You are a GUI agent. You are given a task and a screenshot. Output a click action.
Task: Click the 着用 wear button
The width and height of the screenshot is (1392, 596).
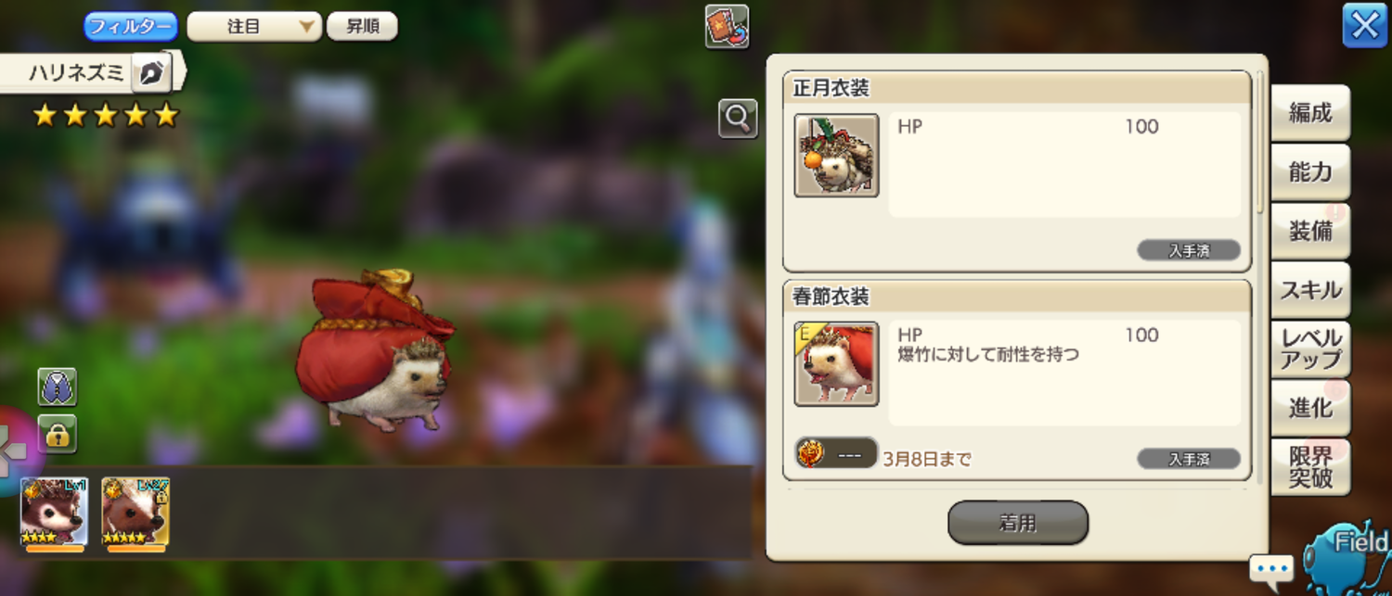tap(1017, 523)
